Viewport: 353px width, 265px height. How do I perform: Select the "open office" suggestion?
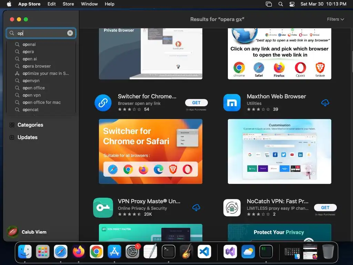[41, 88]
